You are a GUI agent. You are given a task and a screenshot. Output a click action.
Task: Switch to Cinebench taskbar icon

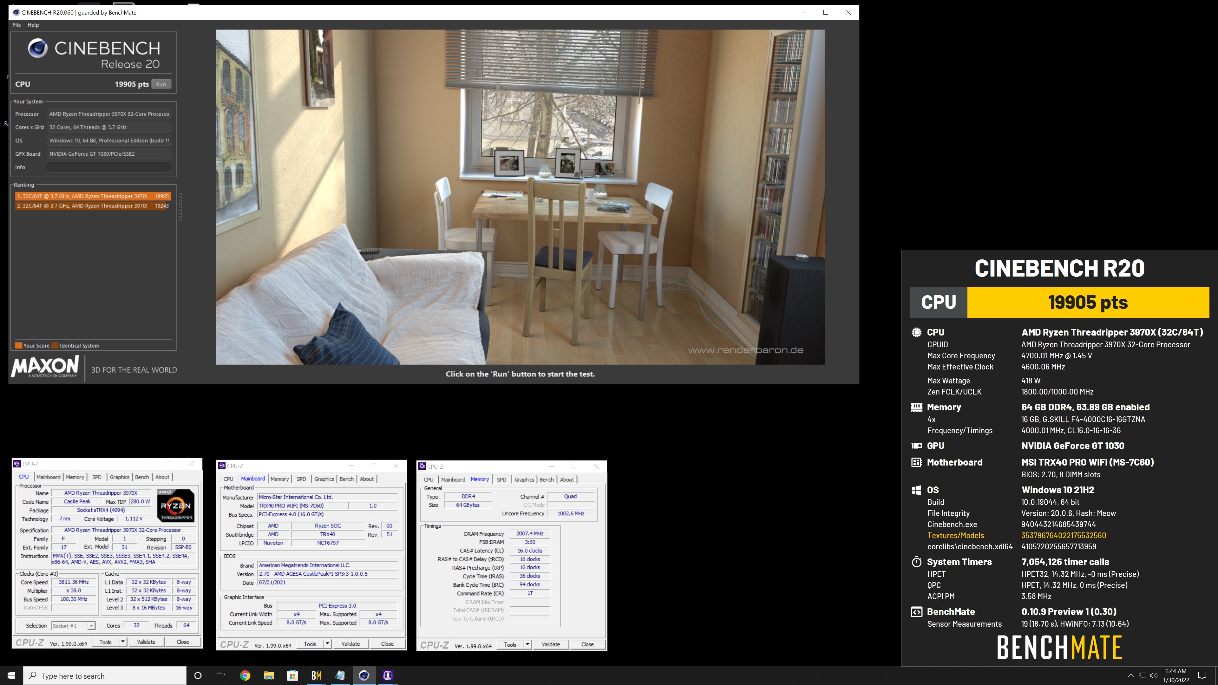click(x=364, y=675)
